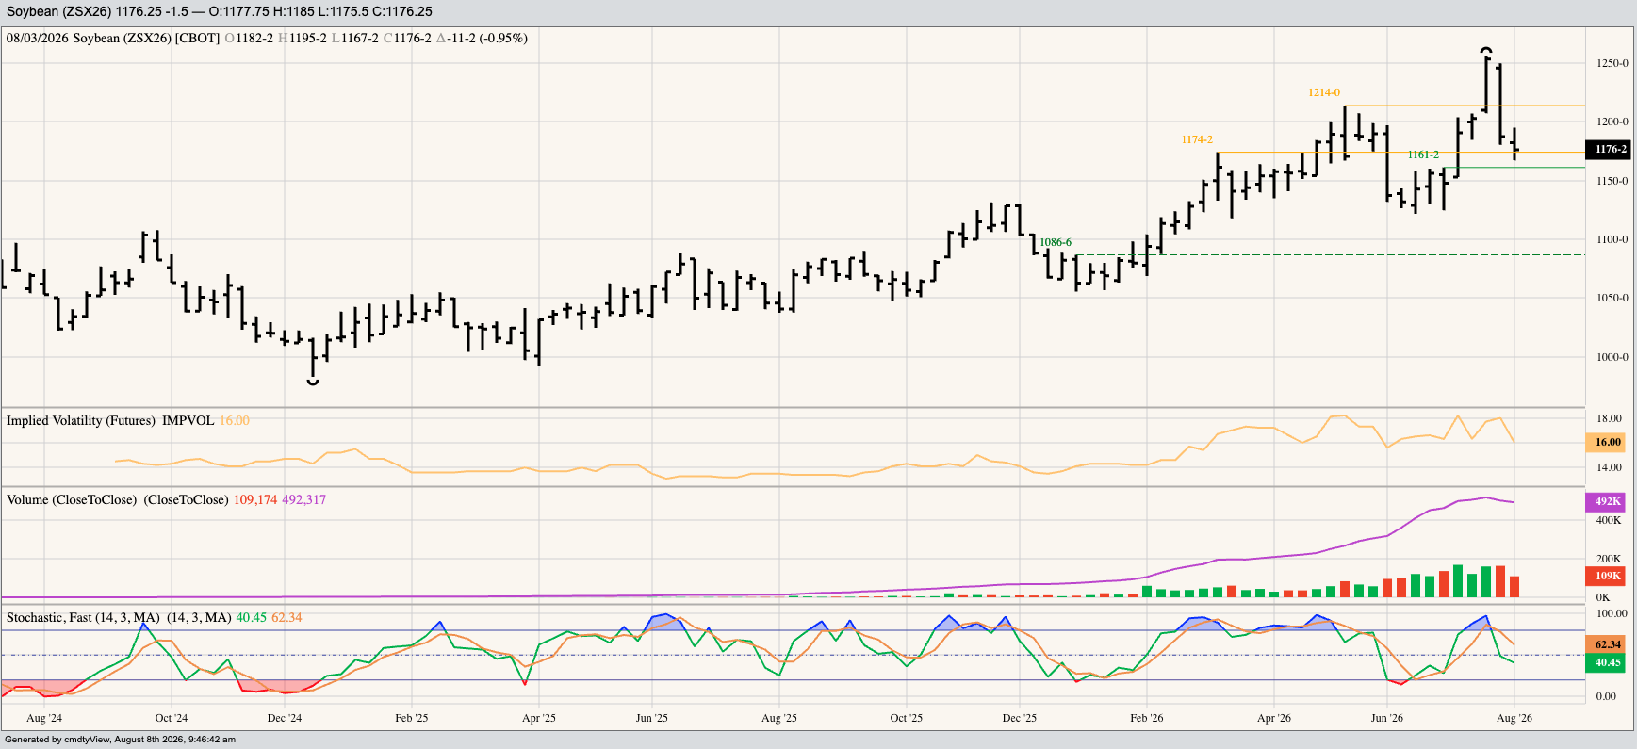Select the close value C1176-2 in header
Viewport: 1637px width, 749px height.
click(407, 38)
